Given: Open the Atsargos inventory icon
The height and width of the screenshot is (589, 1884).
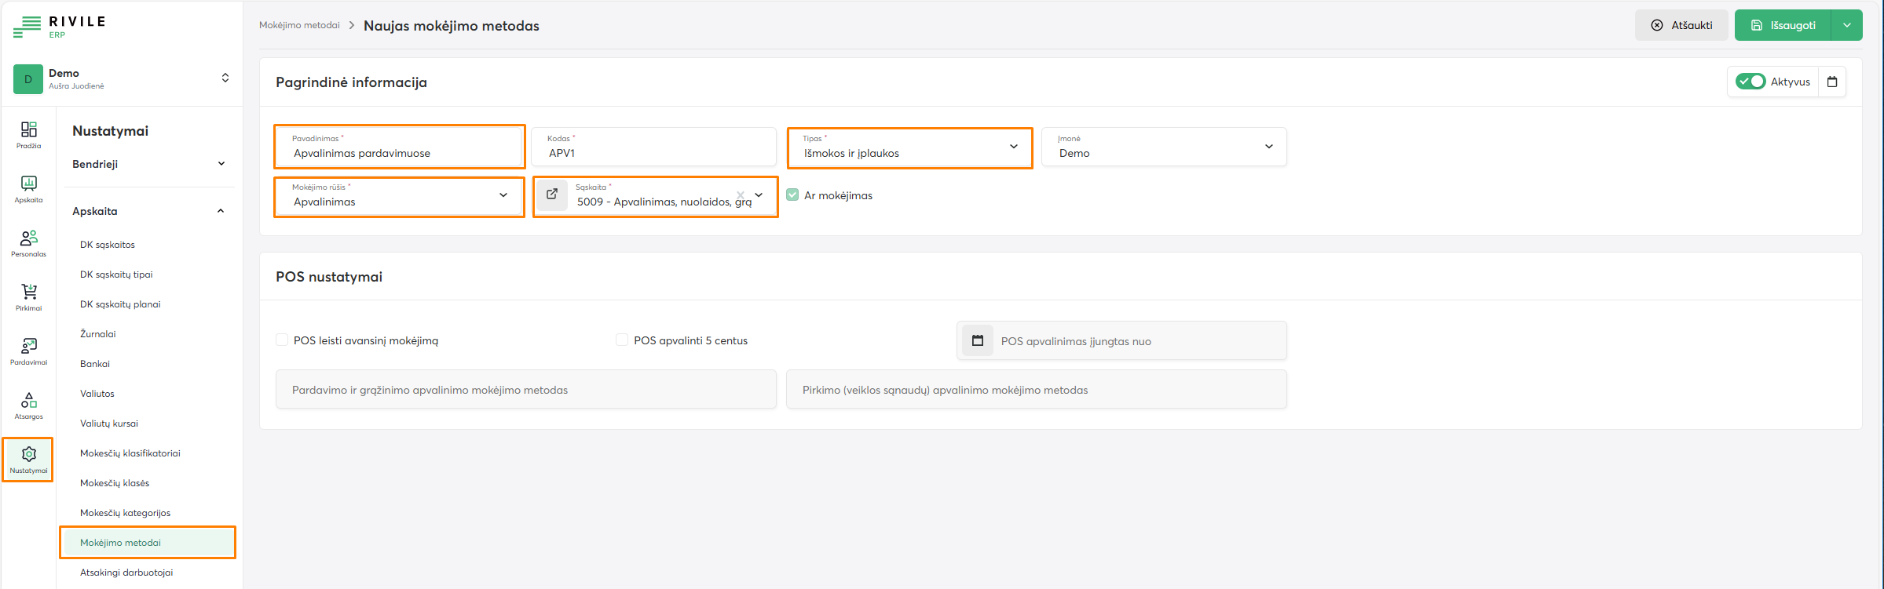Looking at the screenshot, I should coord(28,405).
